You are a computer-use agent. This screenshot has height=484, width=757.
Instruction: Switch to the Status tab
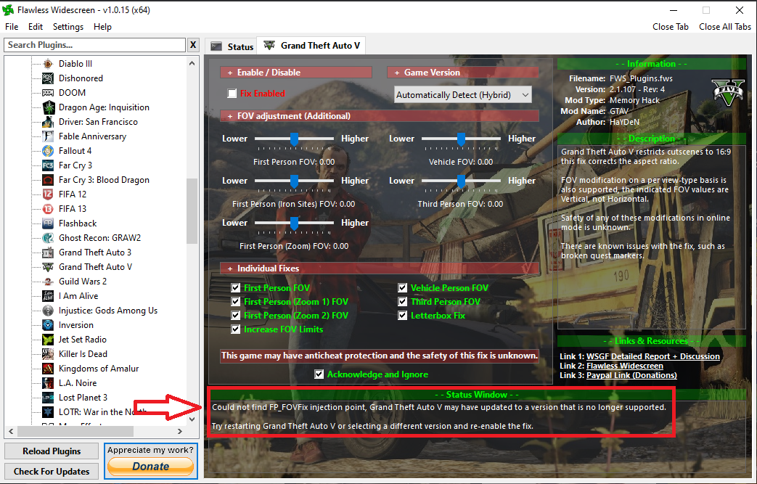tap(232, 46)
